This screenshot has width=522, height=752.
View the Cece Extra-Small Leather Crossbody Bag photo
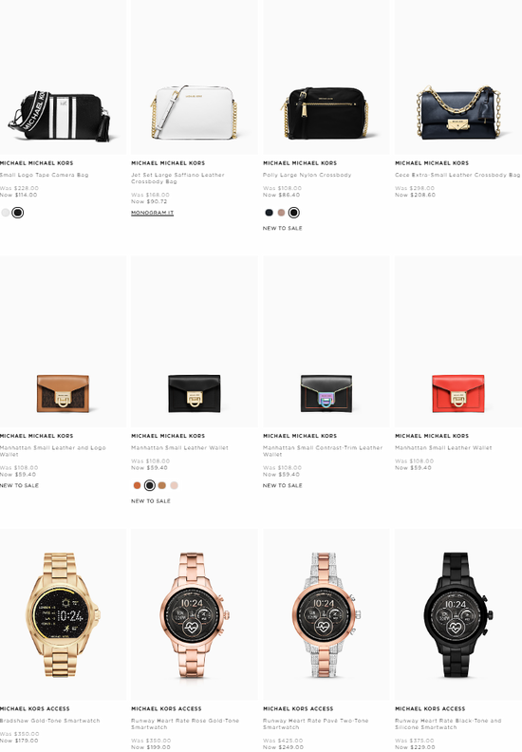458,77
